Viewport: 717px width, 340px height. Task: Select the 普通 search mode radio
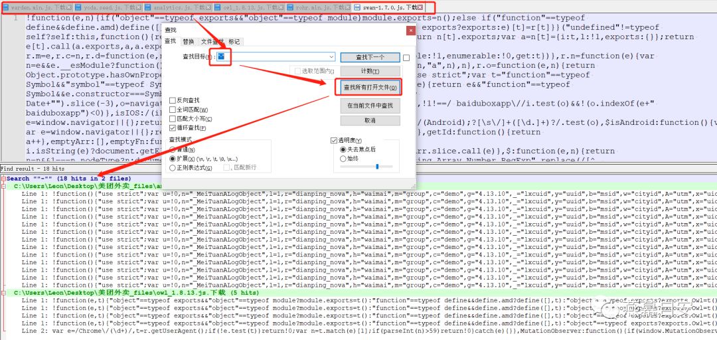(173, 149)
